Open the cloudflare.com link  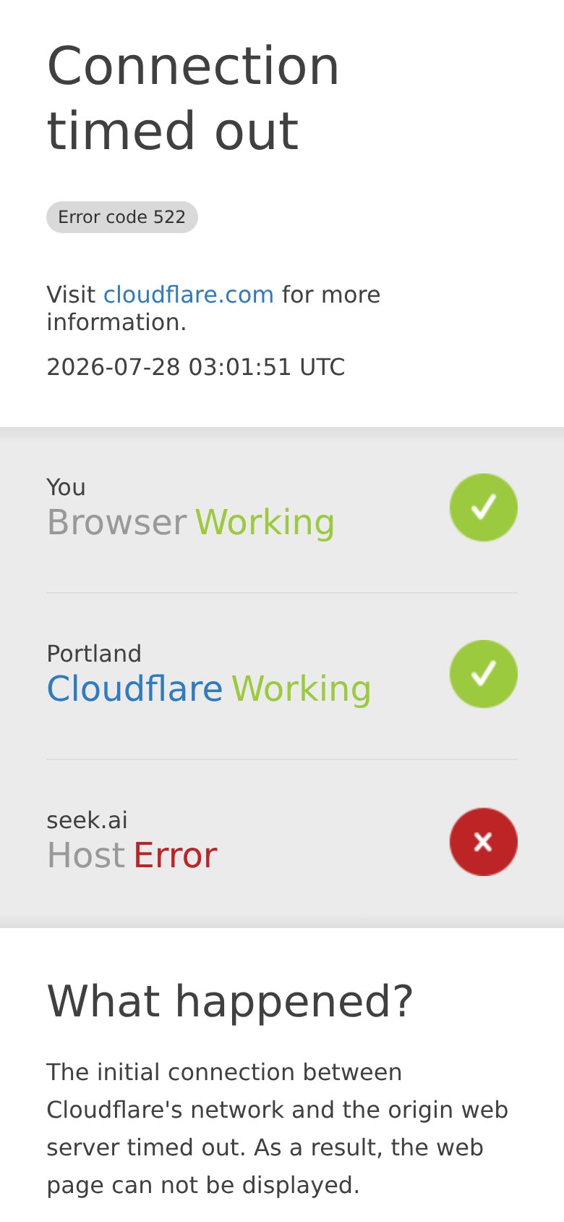189,295
